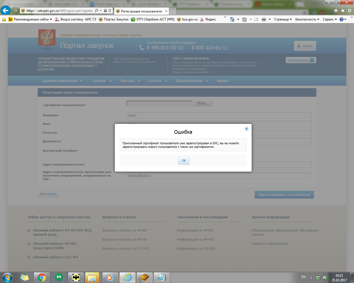Refresh page using address bar reload icon
The height and width of the screenshot is (283, 354).
[110, 11]
